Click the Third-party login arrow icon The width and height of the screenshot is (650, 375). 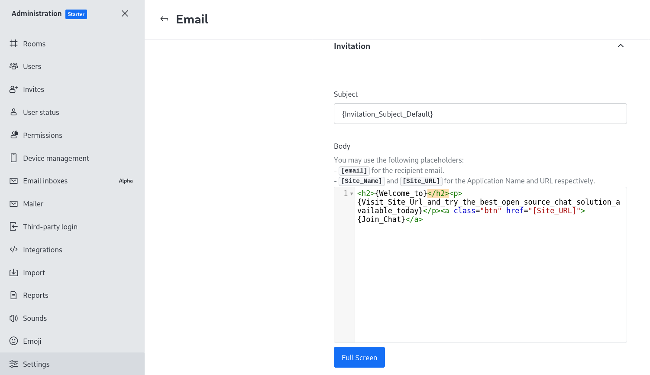pos(14,226)
